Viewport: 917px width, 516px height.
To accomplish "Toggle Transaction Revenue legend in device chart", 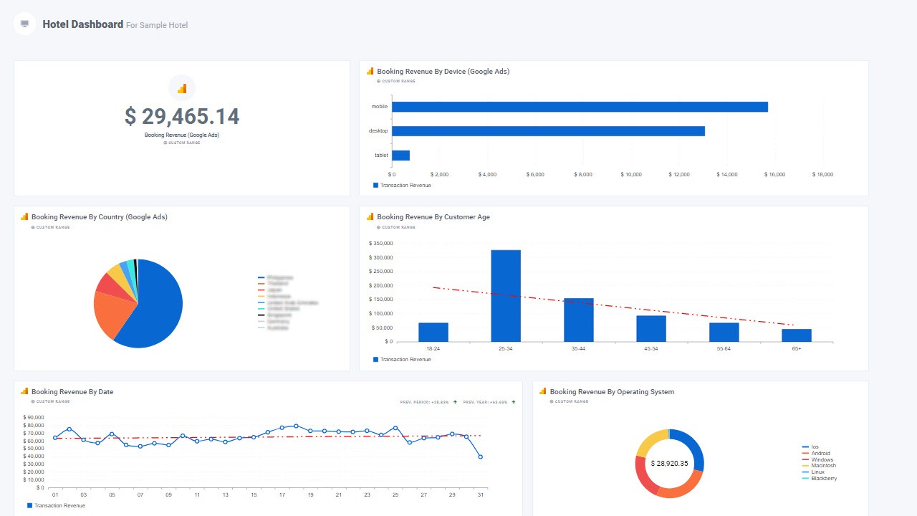I will tap(403, 185).
